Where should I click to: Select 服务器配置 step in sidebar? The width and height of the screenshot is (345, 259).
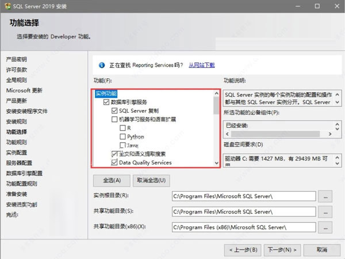point(19,163)
